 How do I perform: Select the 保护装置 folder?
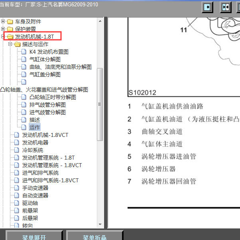click(26, 29)
